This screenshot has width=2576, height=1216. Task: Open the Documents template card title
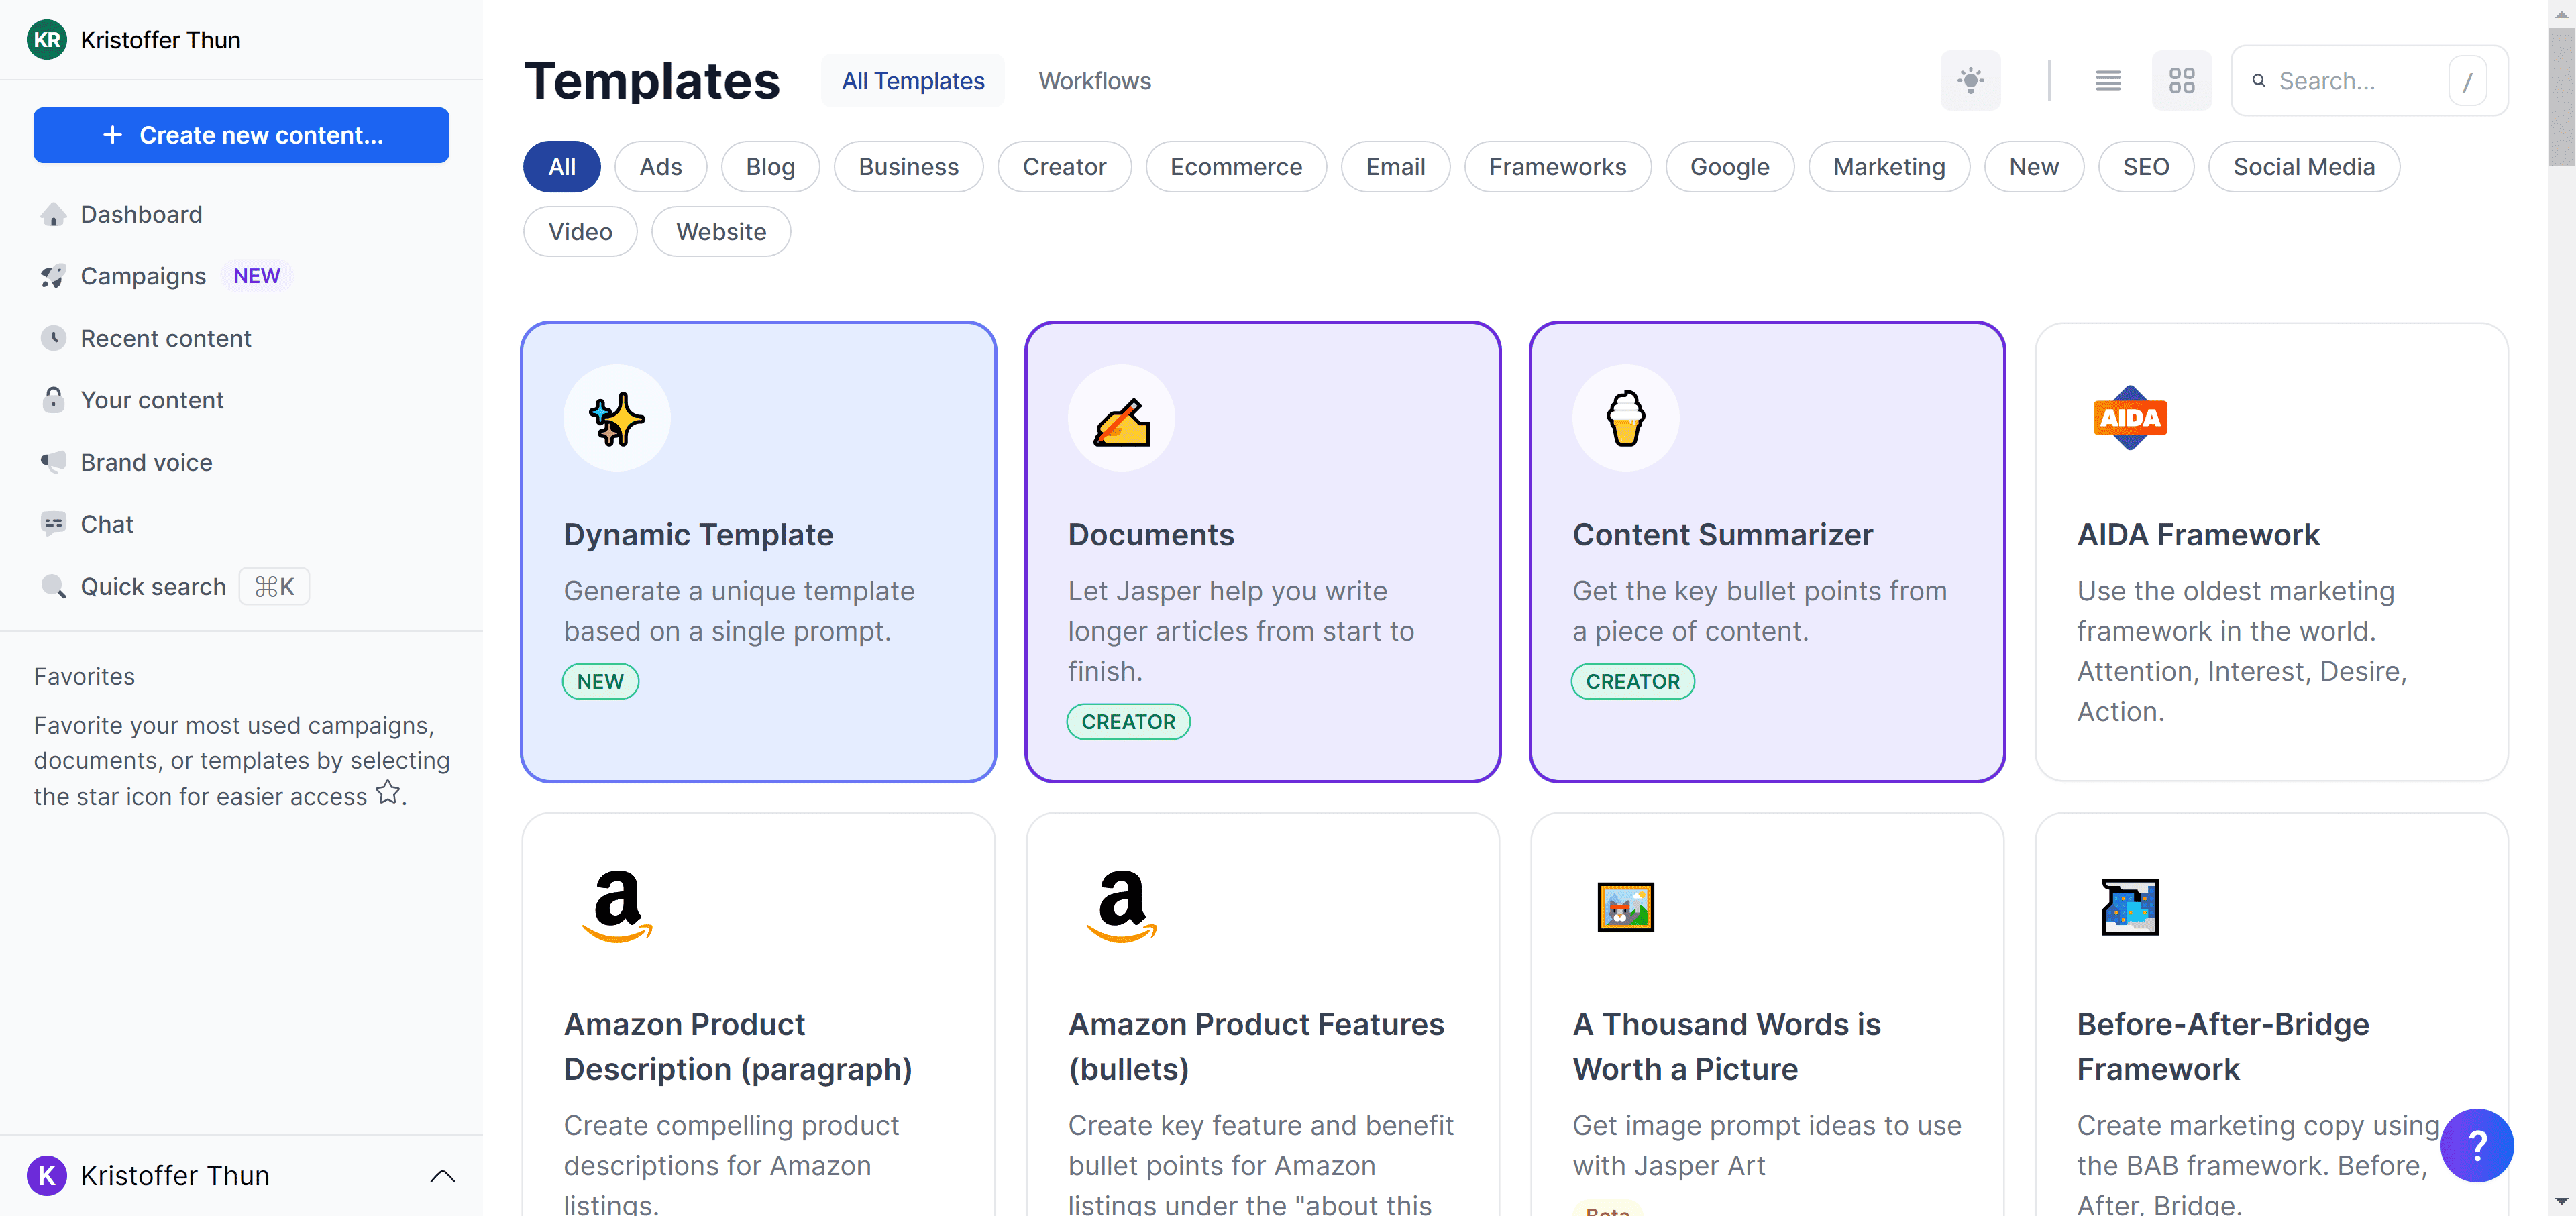tap(1151, 534)
